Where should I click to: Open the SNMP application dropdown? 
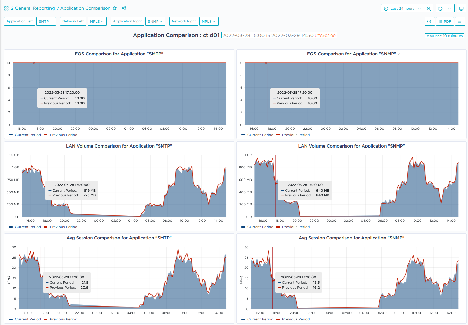click(x=155, y=21)
